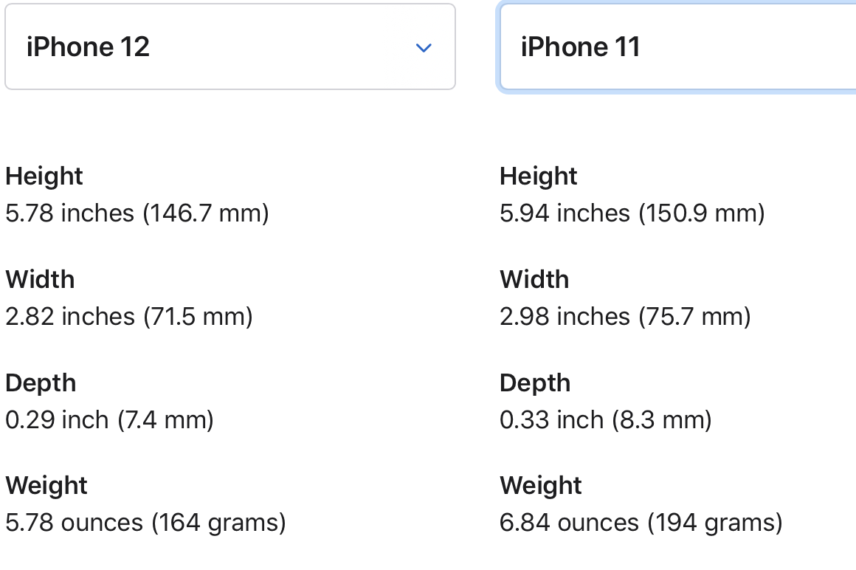This screenshot has width=856, height=570.
Task: Click the Weight label under iPhone 12
Action: tap(46, 486)
